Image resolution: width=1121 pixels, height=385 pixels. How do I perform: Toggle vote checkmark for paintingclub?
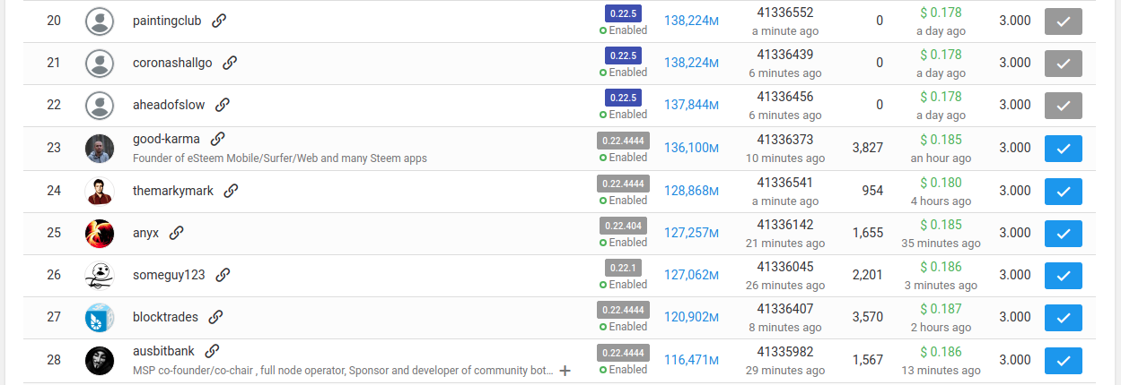tap(1063, 21)
